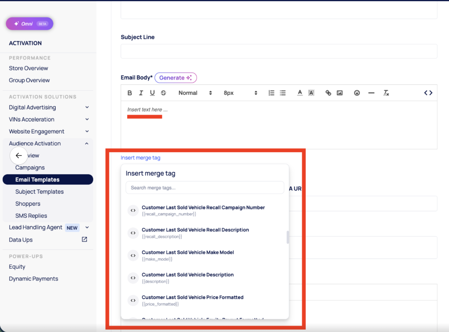Open the emoji picker

click(357, 93)
